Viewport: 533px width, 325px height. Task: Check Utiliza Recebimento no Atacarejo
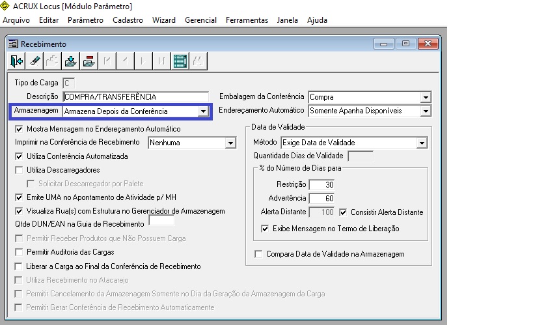[x=18, y=280]
